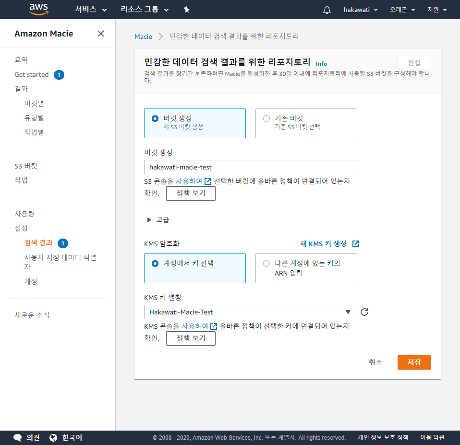Open 버킷별 findings view

pyautogui.click(x=34, y=103)
